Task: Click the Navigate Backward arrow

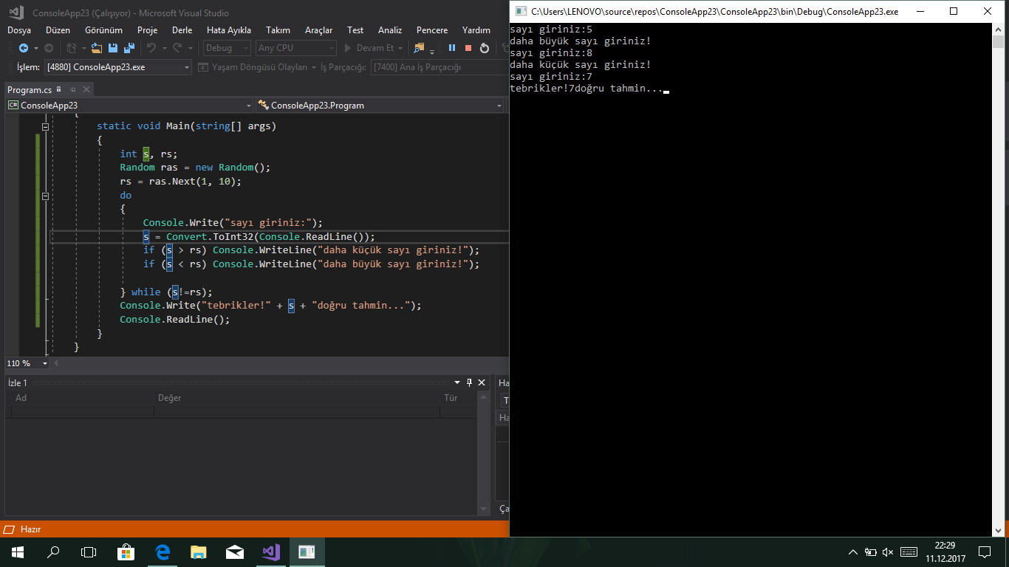Action: point(24,48)
